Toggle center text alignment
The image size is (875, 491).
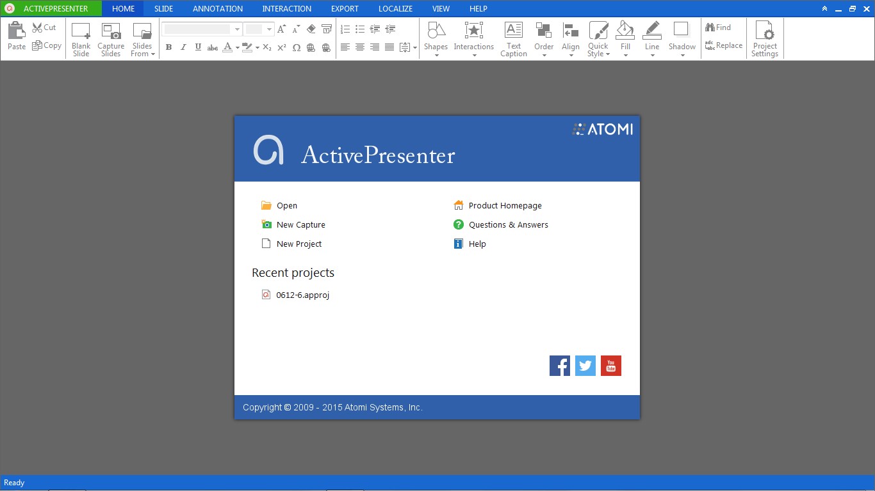(360, 47)
